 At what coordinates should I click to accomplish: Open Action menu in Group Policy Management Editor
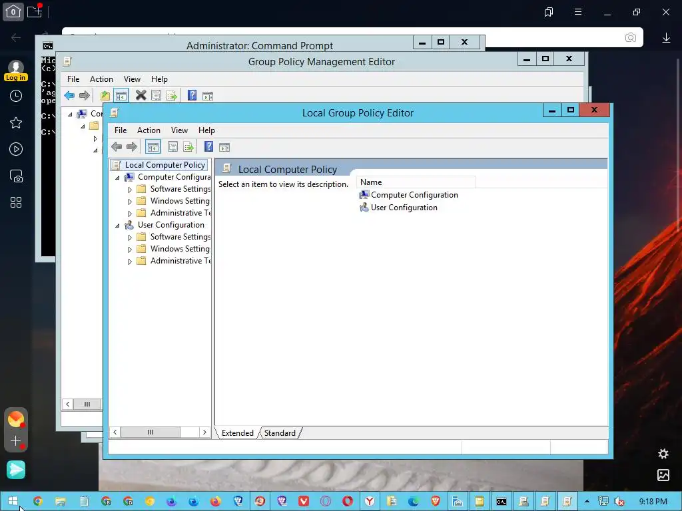(101, 79)
